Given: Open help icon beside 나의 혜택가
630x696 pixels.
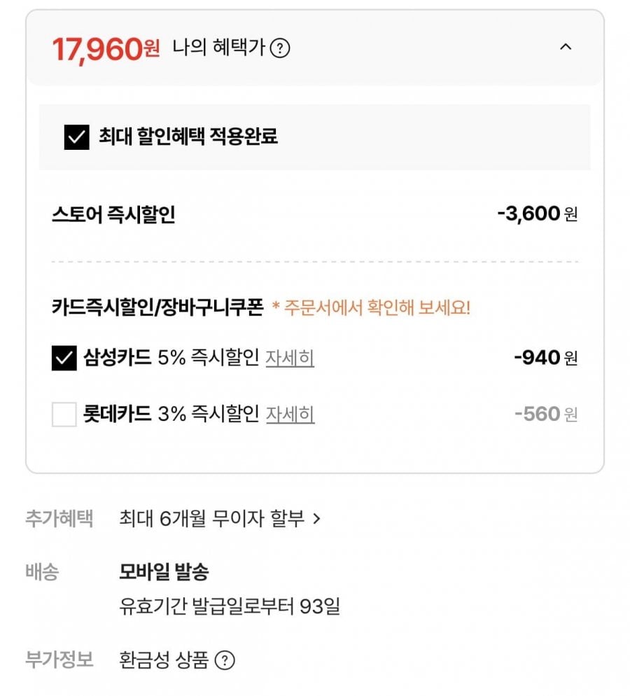Looking at the screenshot, I should 280,49.
